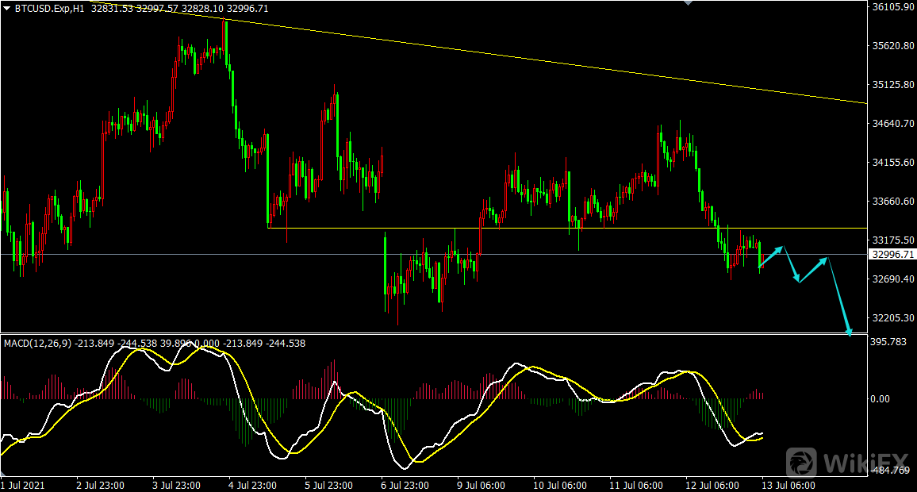Click the 6 Jul 23:00 time label

pos(405,485)
